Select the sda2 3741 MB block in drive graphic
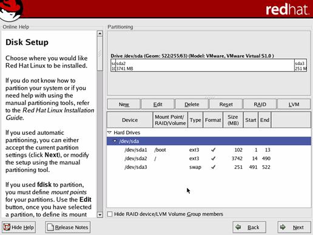 click(205, 66)
